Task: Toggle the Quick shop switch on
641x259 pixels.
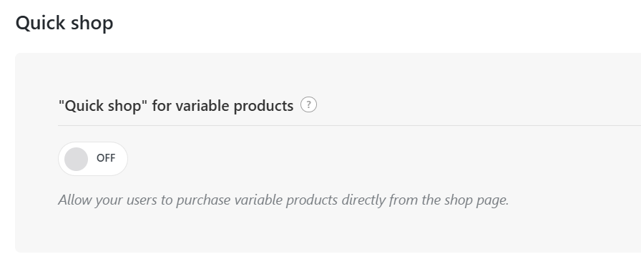Action: pyautogui.click(x=93, y=159)
